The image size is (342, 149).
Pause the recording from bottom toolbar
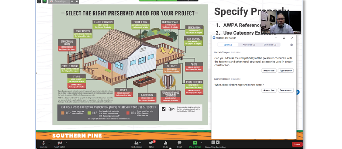pos(213,143)
